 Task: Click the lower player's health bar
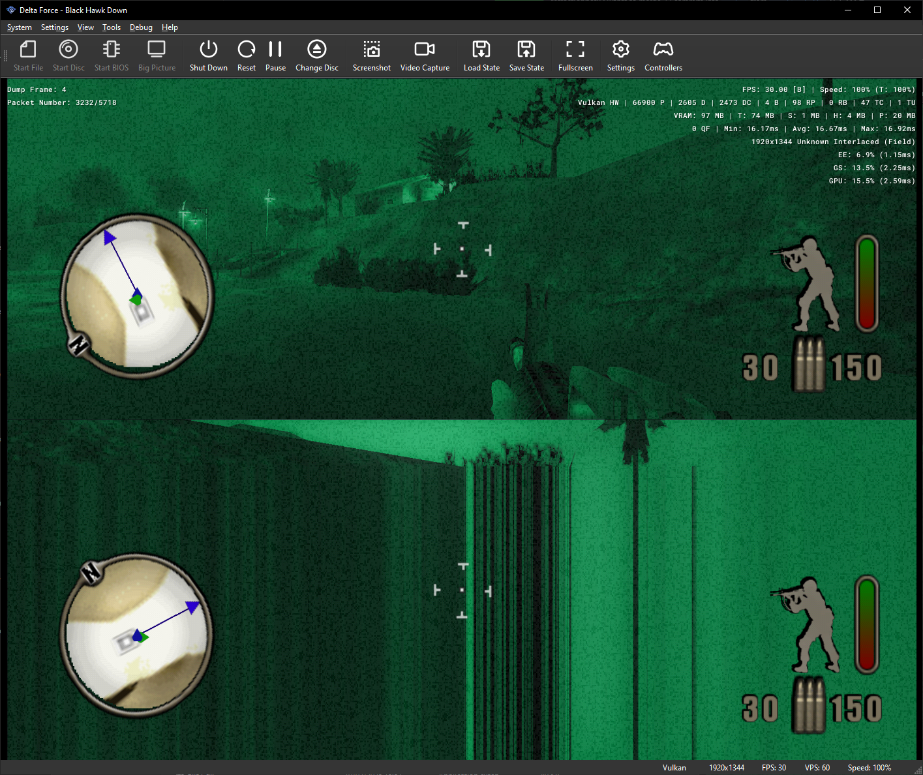pos(867,624)
